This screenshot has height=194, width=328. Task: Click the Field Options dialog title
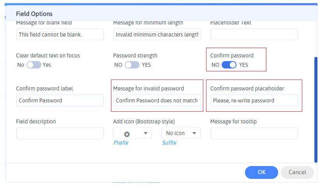tap(34, 14)
